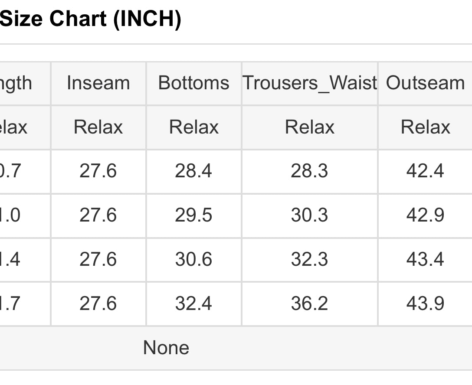
Task: Click the Bottoms value 32.4
Action: click(x=193, y=303)
